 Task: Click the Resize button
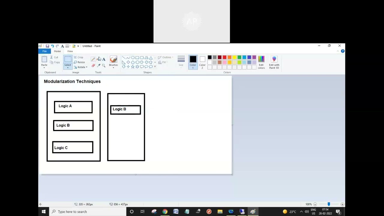pos(79,62)
